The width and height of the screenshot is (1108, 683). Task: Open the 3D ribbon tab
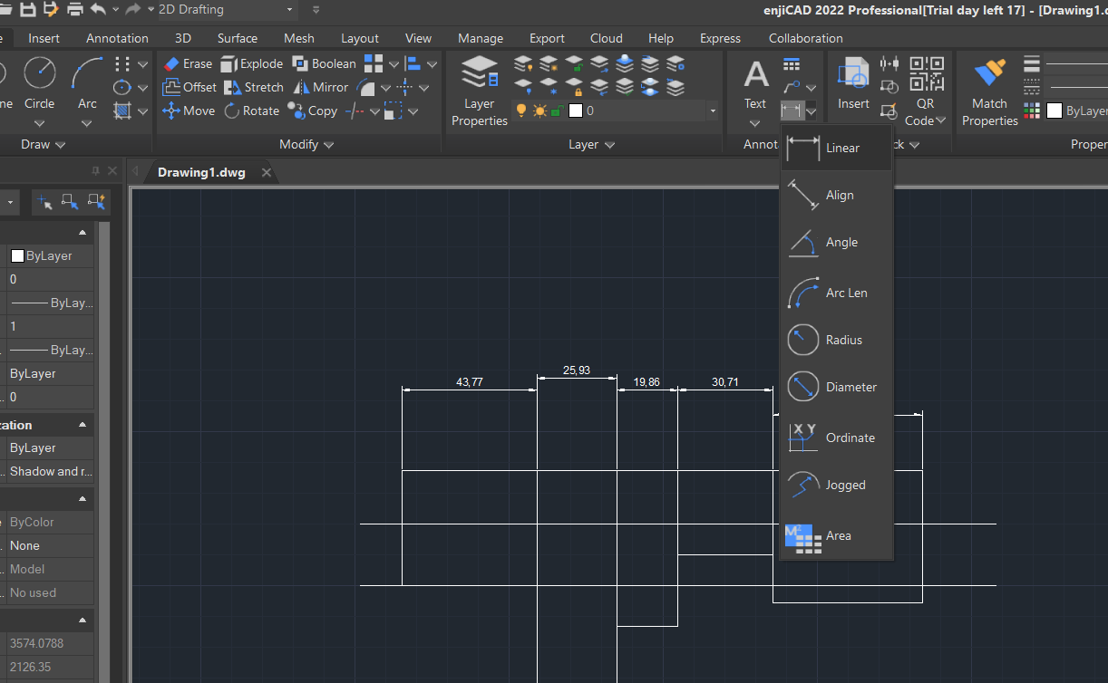click(183, 38)
